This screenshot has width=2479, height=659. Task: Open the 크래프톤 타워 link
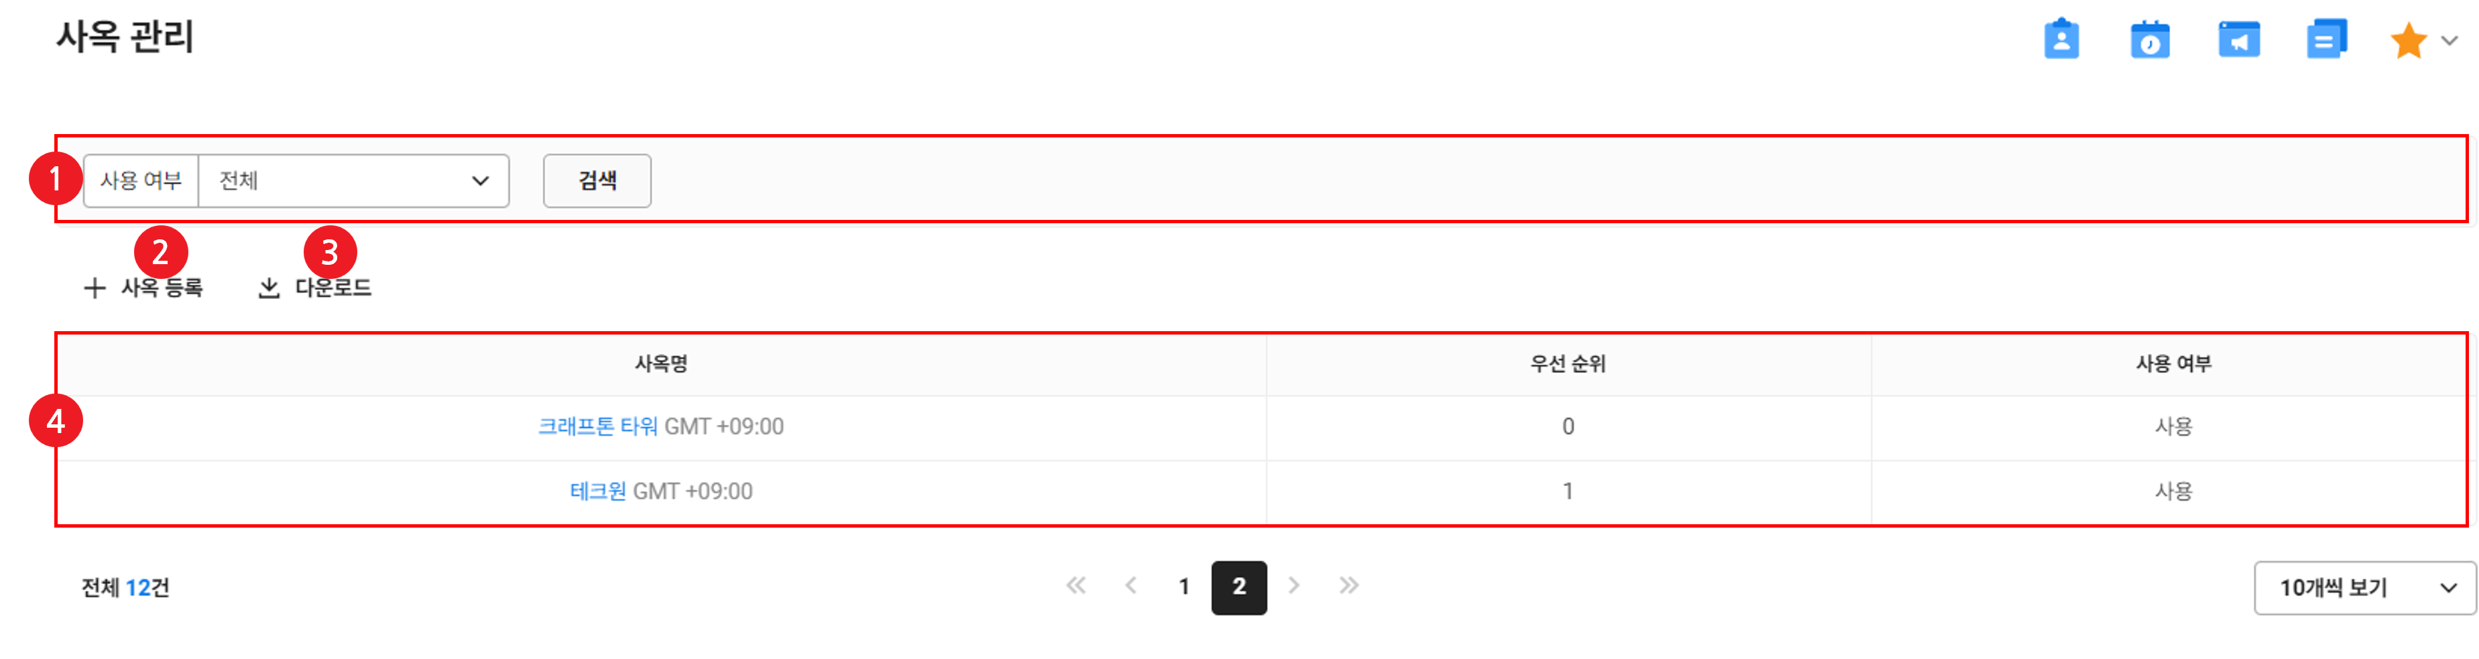pyautogui.click(x=597, y=426)
